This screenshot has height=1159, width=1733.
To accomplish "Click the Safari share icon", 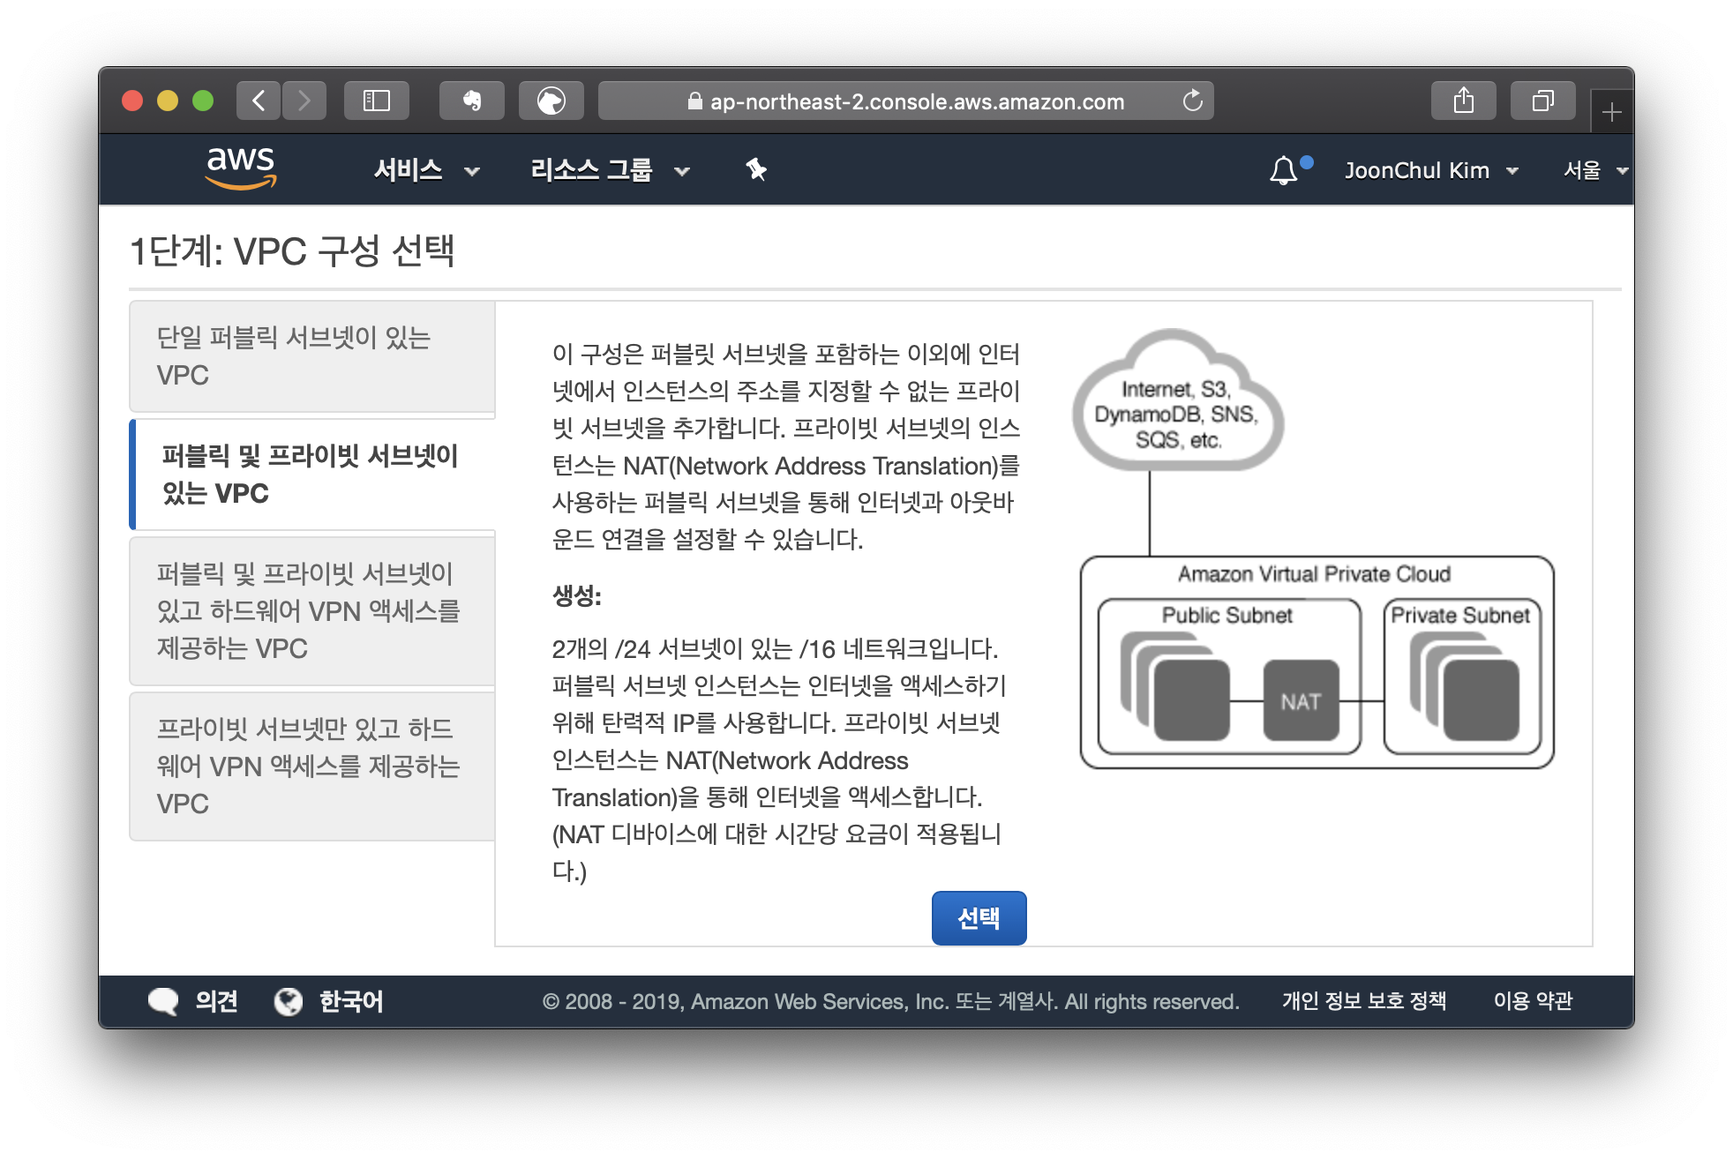I will (x=1463, y=101).
